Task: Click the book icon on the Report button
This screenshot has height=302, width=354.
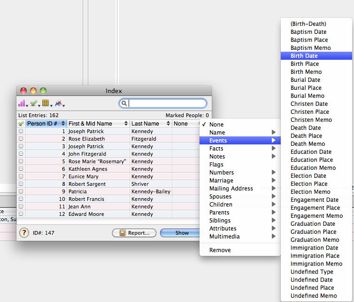Action: (x=123, y=233)
